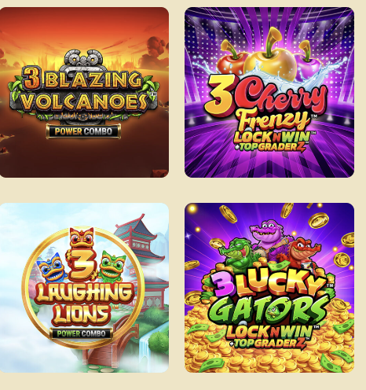Select the green lion head in Laughing Lions
Screen dimensions: 366x390
(113, 265)
